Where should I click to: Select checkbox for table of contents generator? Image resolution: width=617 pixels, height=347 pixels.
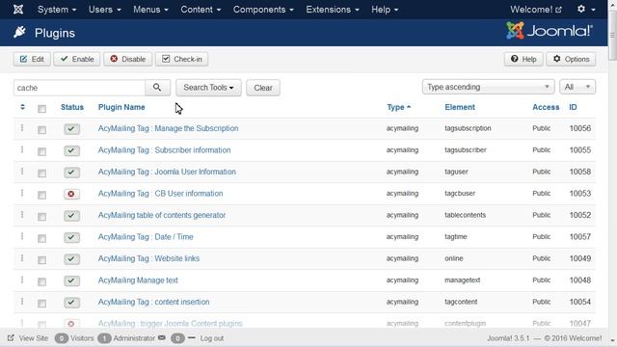coord(41,216)
